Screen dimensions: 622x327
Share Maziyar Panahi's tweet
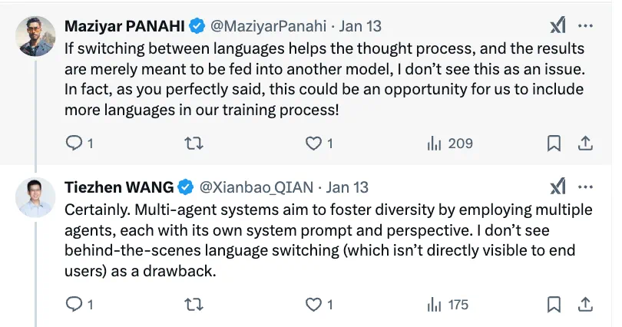(x=584, y=144)
